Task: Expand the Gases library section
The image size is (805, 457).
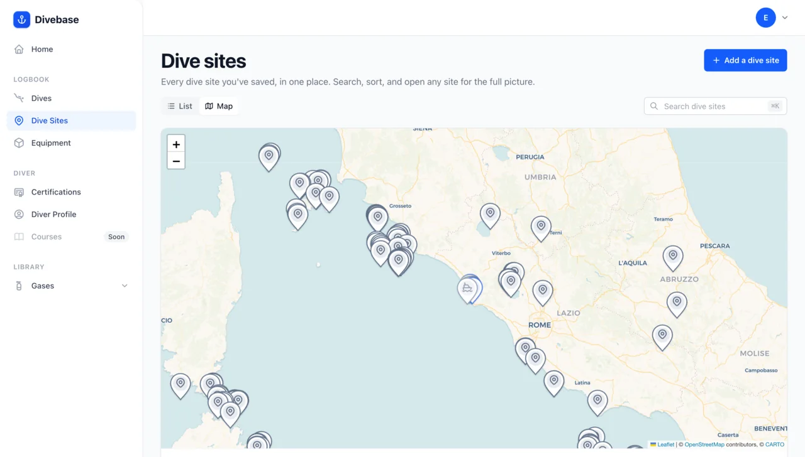Action: [125, 286]
